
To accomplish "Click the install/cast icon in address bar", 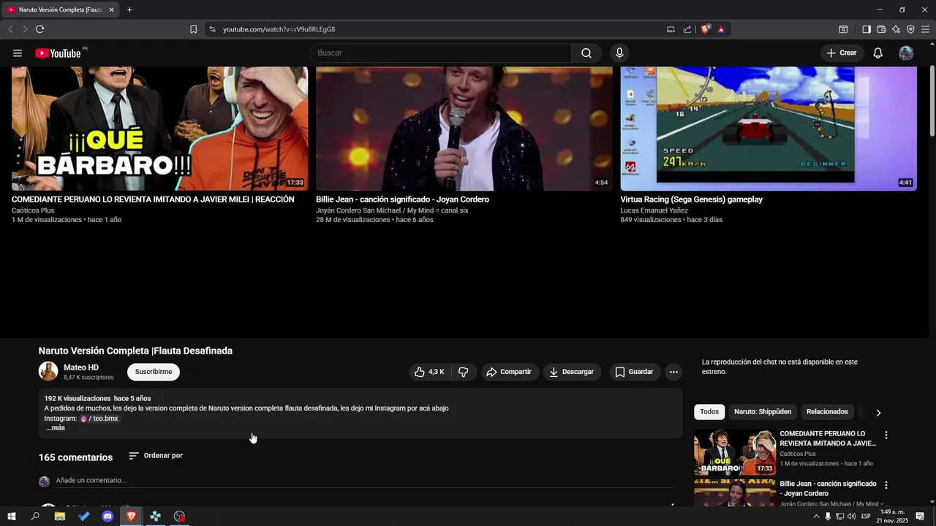I will tap(671, 29).
